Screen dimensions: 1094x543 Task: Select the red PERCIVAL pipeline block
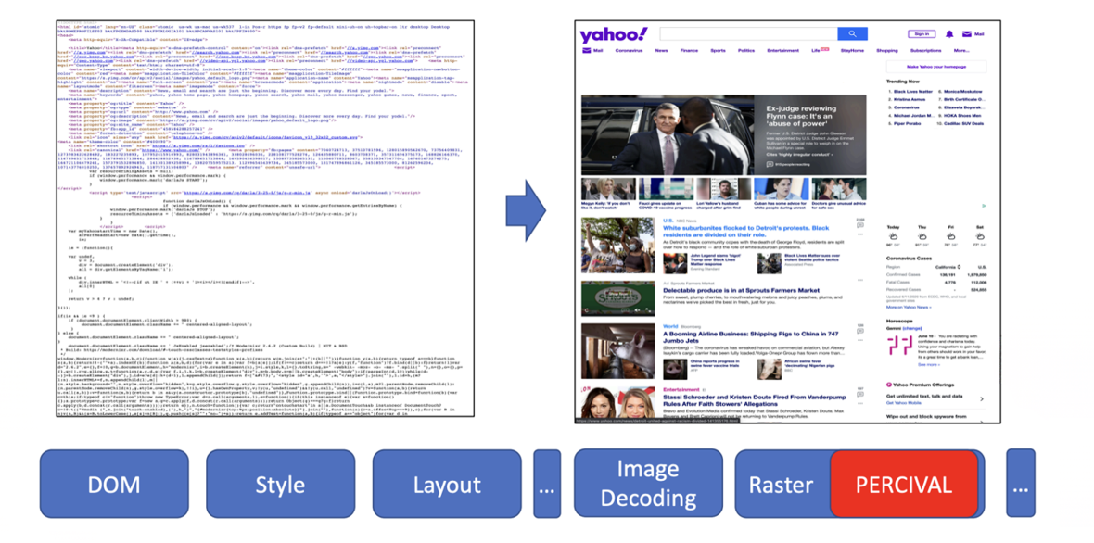click(x=904, y=485)
